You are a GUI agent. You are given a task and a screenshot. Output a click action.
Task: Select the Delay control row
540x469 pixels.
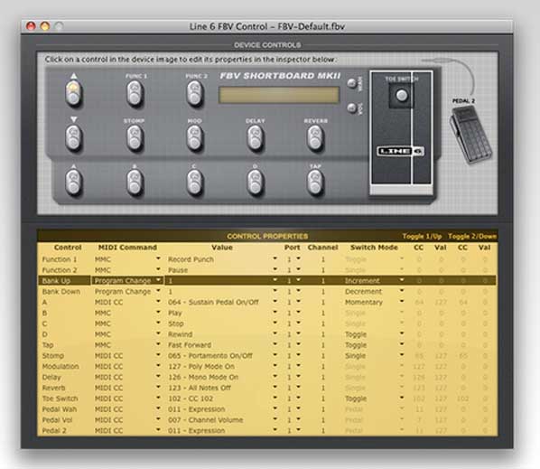pyautogui.click(x=267, y=377)
